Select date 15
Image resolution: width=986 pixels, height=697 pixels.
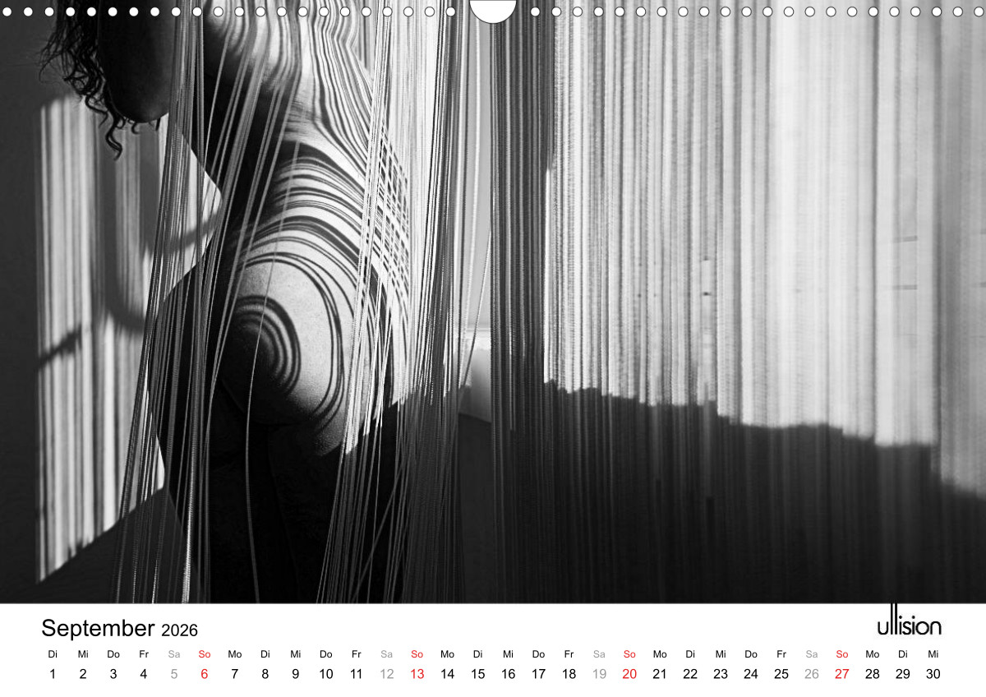(478, 674)
